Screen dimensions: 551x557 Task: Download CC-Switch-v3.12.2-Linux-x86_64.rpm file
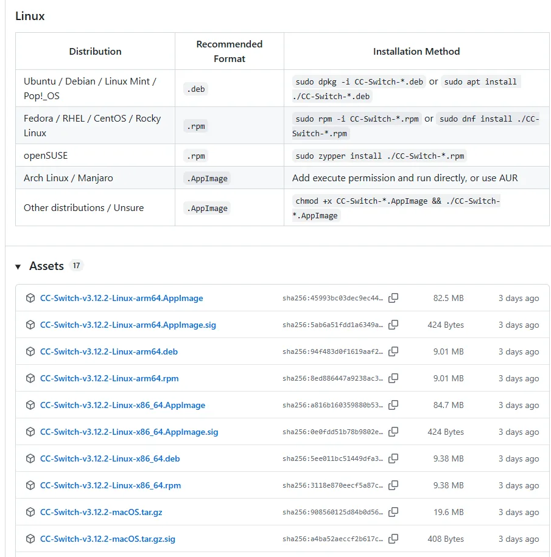pos(110,485)
